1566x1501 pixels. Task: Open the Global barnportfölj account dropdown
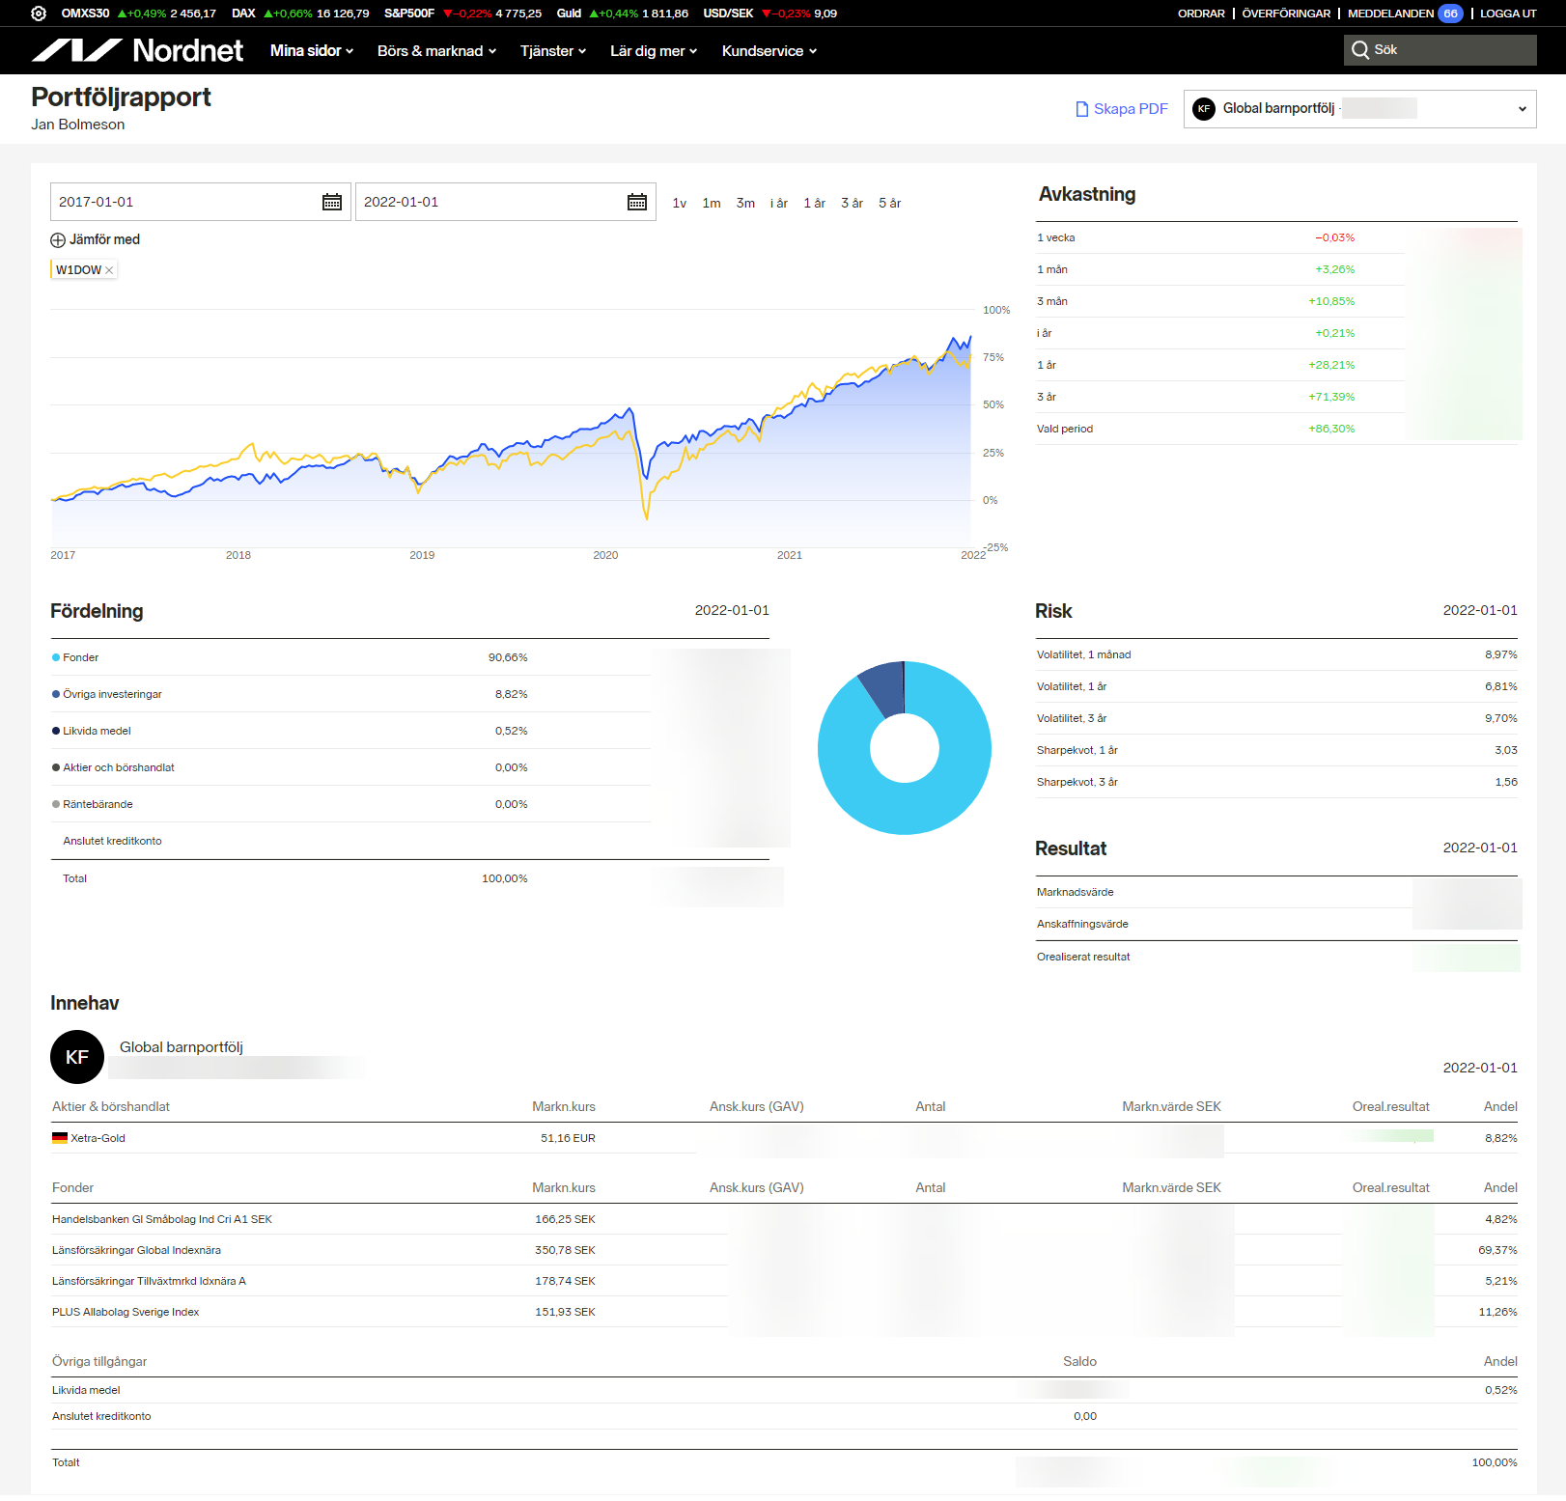click(1360, 109)
